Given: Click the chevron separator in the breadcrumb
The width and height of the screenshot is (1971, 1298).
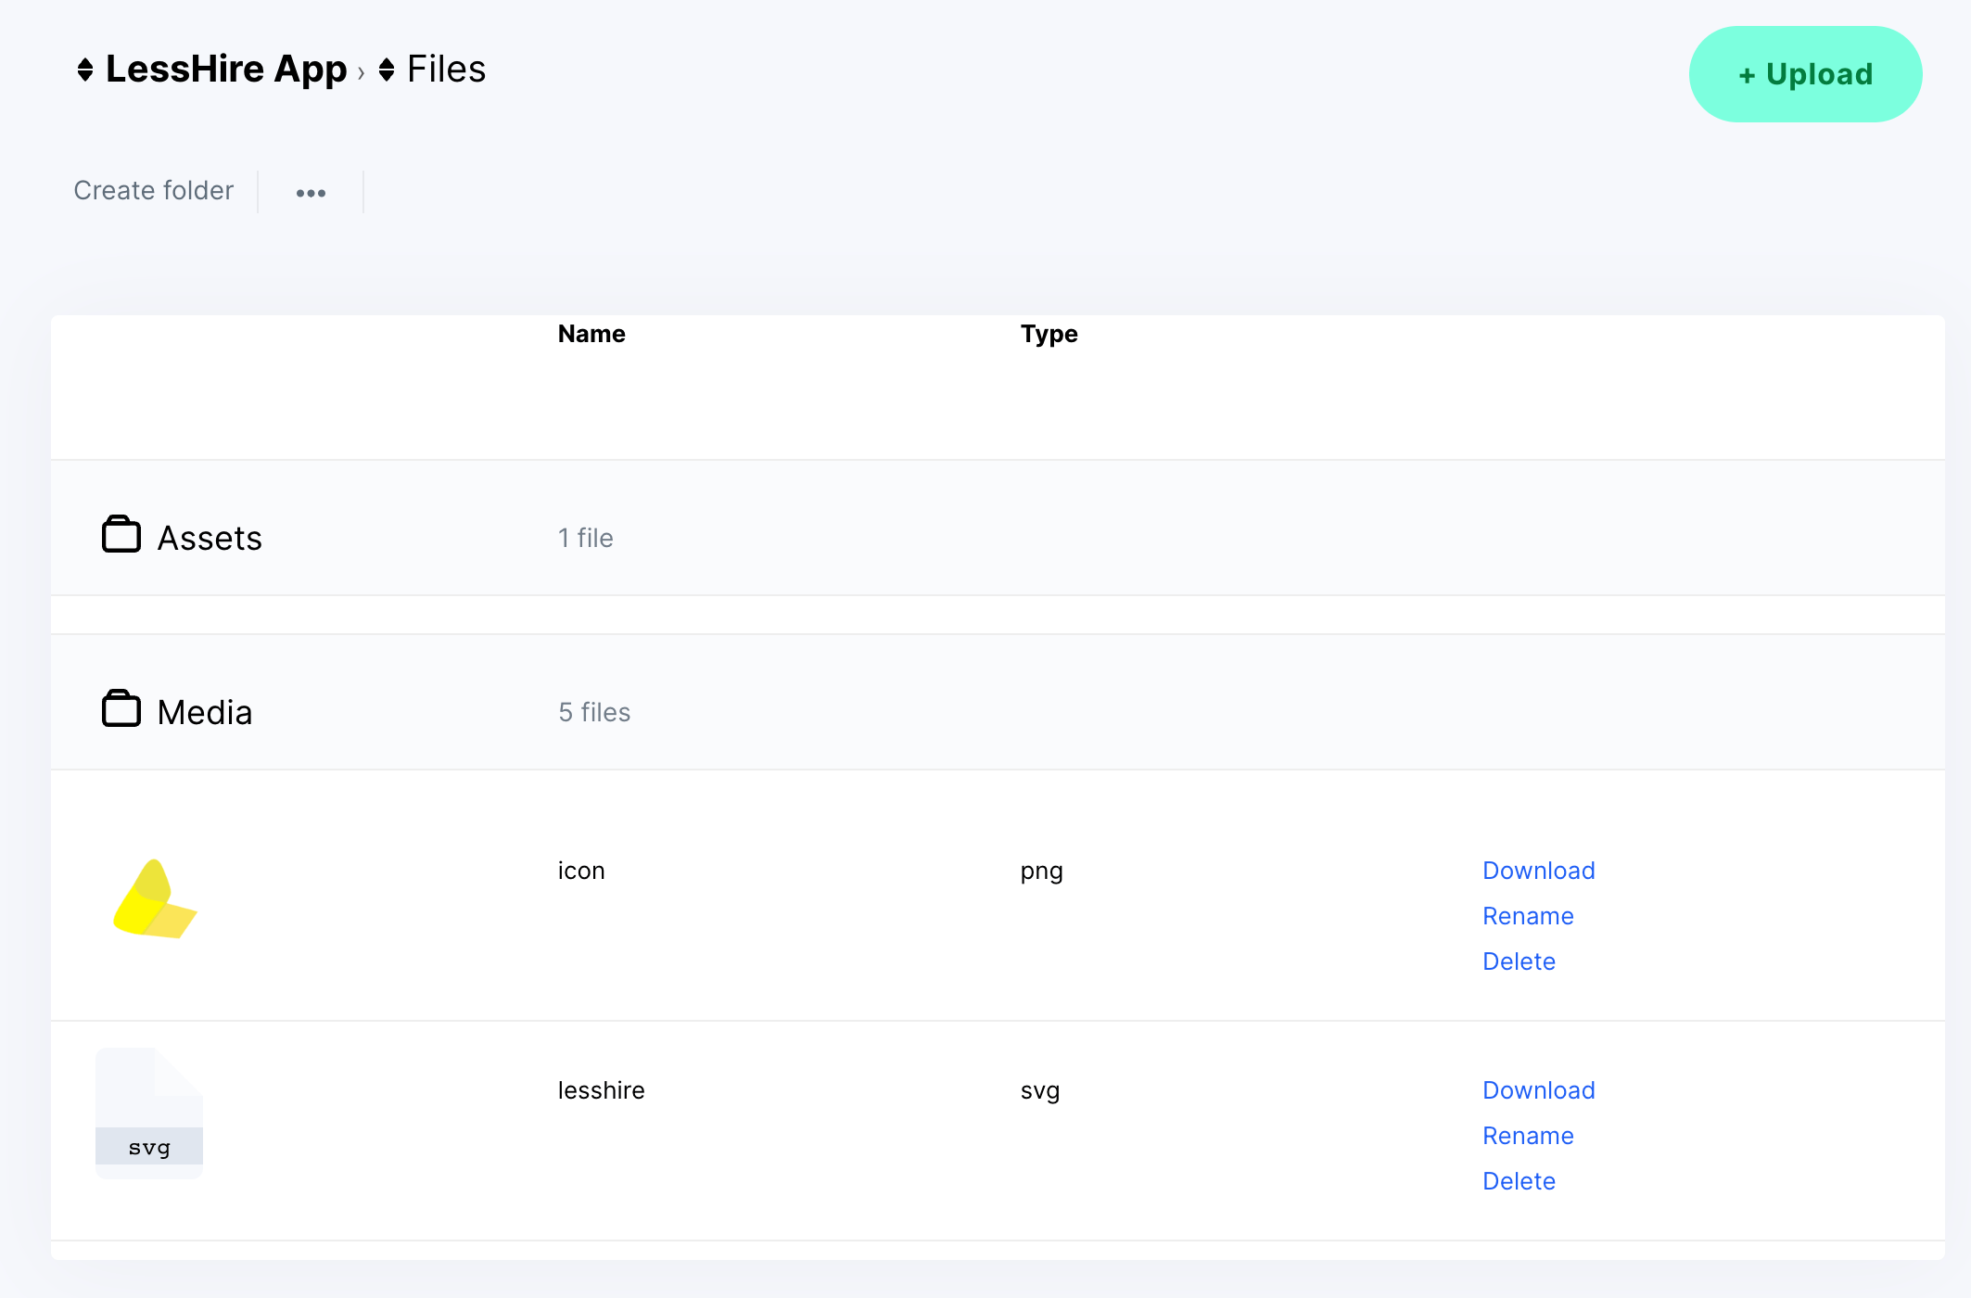Looking at the screenshot, I should click(x=360, y=70).
